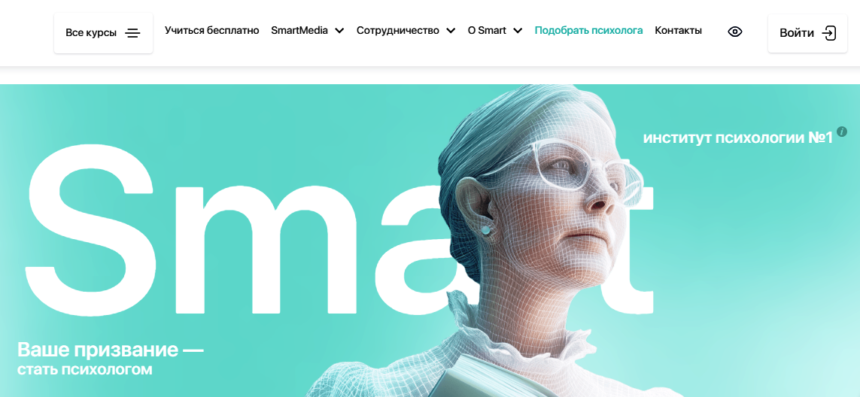
Task: Open the О Smart menu item
Action: click(487, 31)
